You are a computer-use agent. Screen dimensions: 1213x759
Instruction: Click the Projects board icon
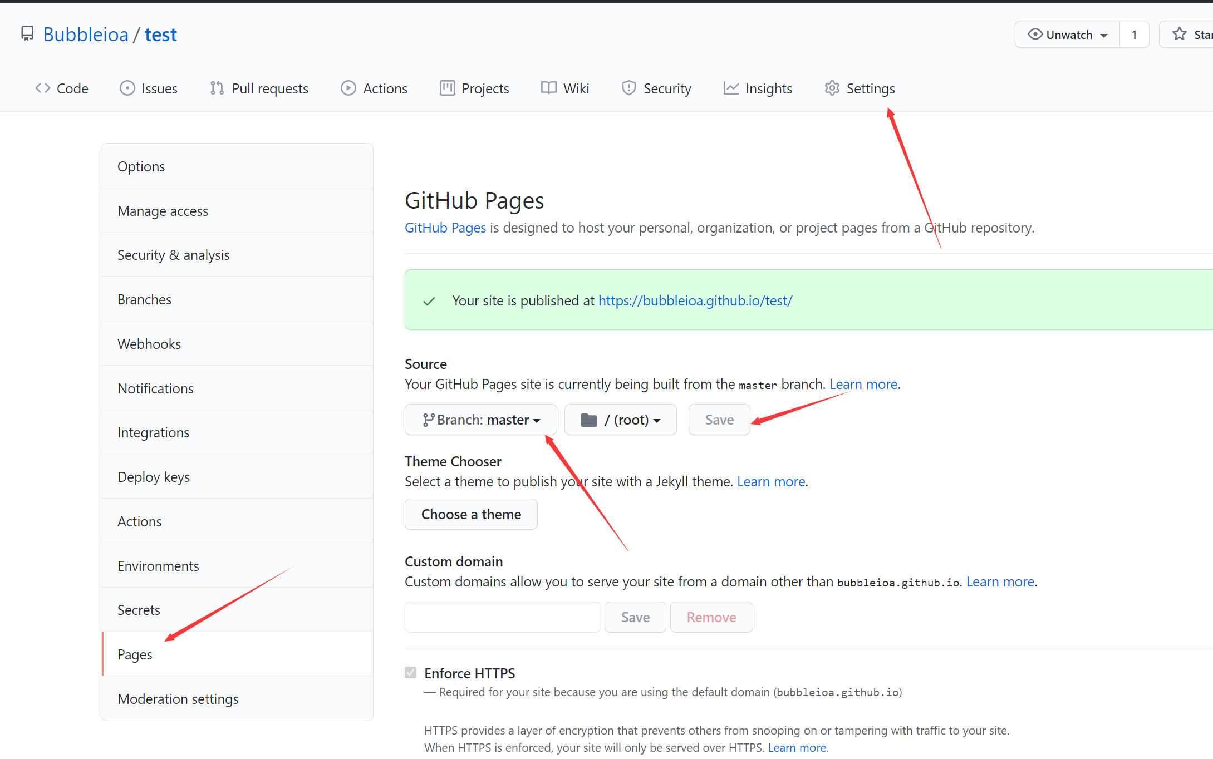click(447, 88)
